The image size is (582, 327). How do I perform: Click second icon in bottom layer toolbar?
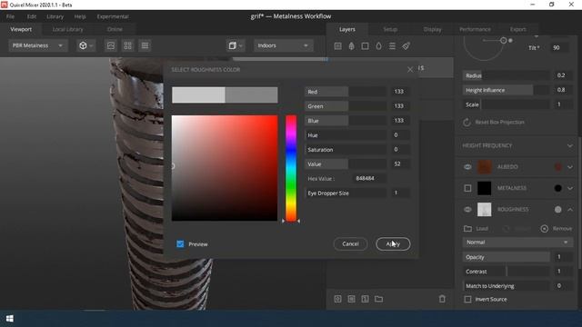point(352,299)
